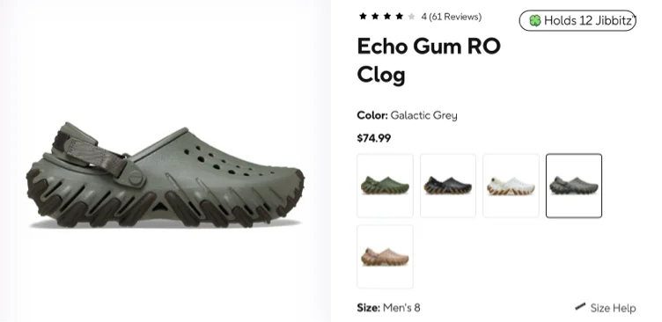662x322 pixels.
Task: Select the black clog color swatch
Action: click(448, 186)
